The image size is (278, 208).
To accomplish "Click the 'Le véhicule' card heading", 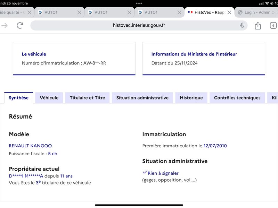I will tap(34, 54).
